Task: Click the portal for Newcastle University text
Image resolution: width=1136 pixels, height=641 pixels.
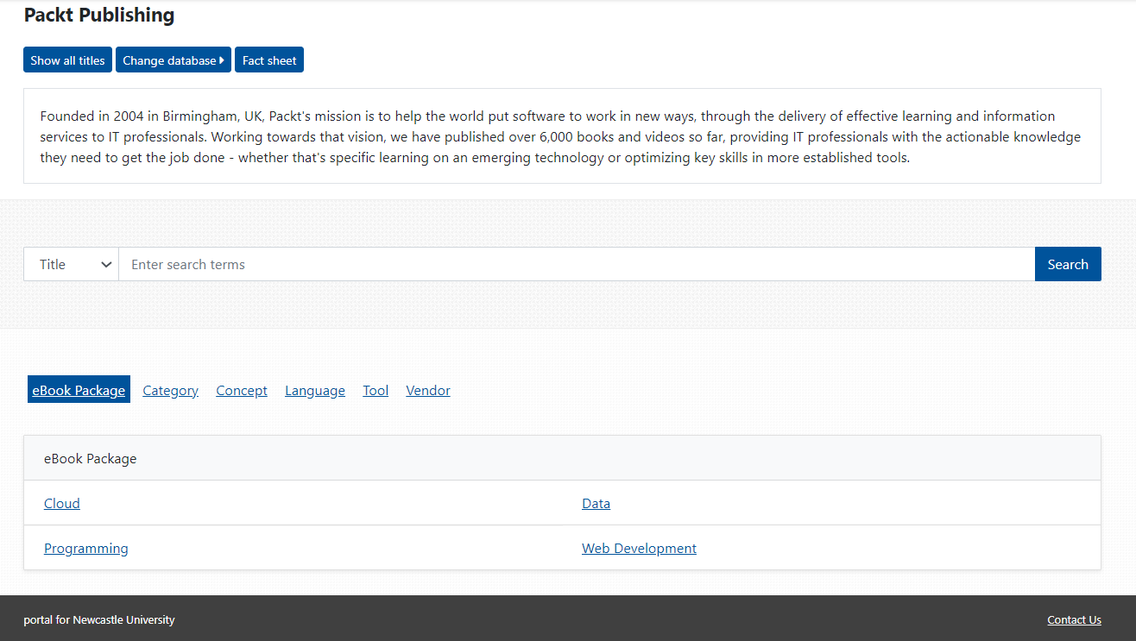Action: coord(99,620)
